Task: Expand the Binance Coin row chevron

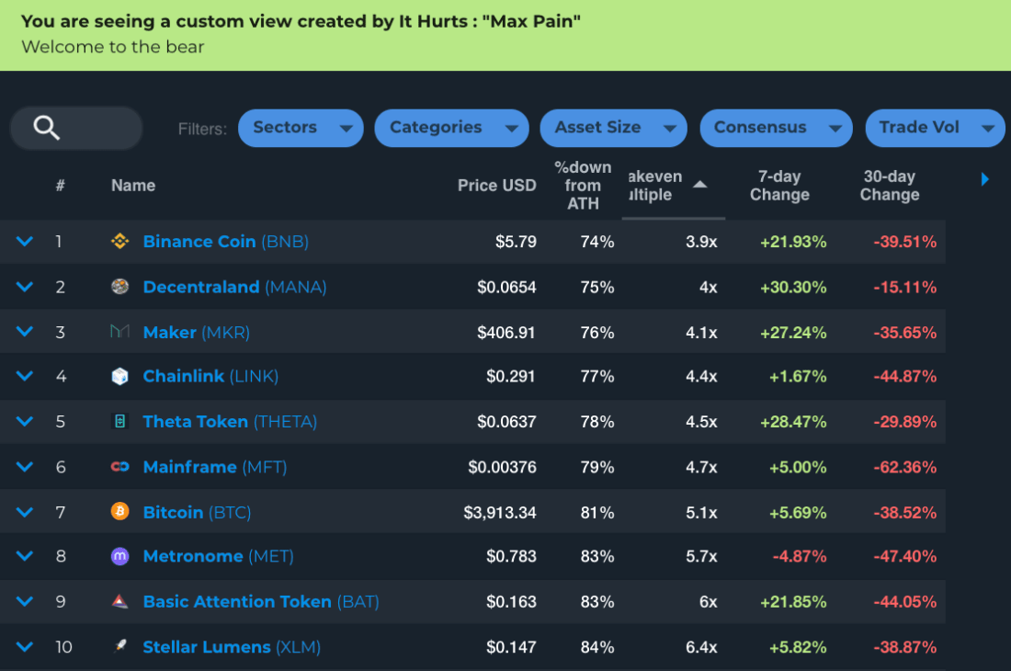Action: click(25, 241)
